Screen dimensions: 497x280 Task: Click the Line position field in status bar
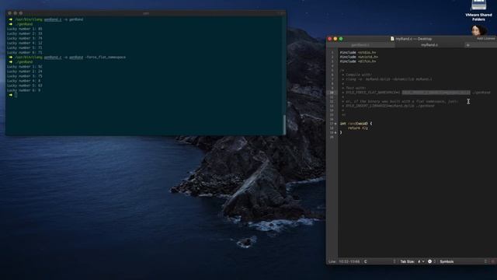tap(344, 261)
